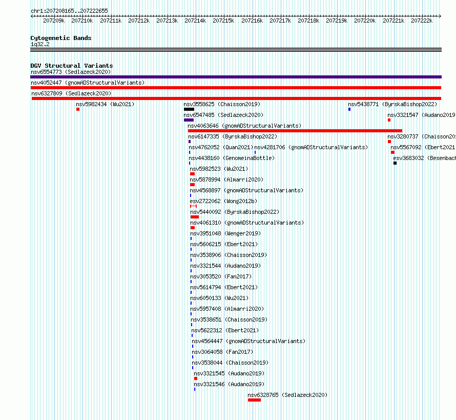
Task: Click red marker under nsv5982434
Action: 78,109
